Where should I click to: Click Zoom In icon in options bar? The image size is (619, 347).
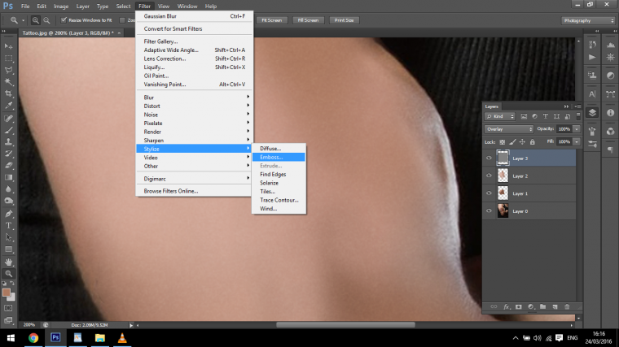coord(36,20)
